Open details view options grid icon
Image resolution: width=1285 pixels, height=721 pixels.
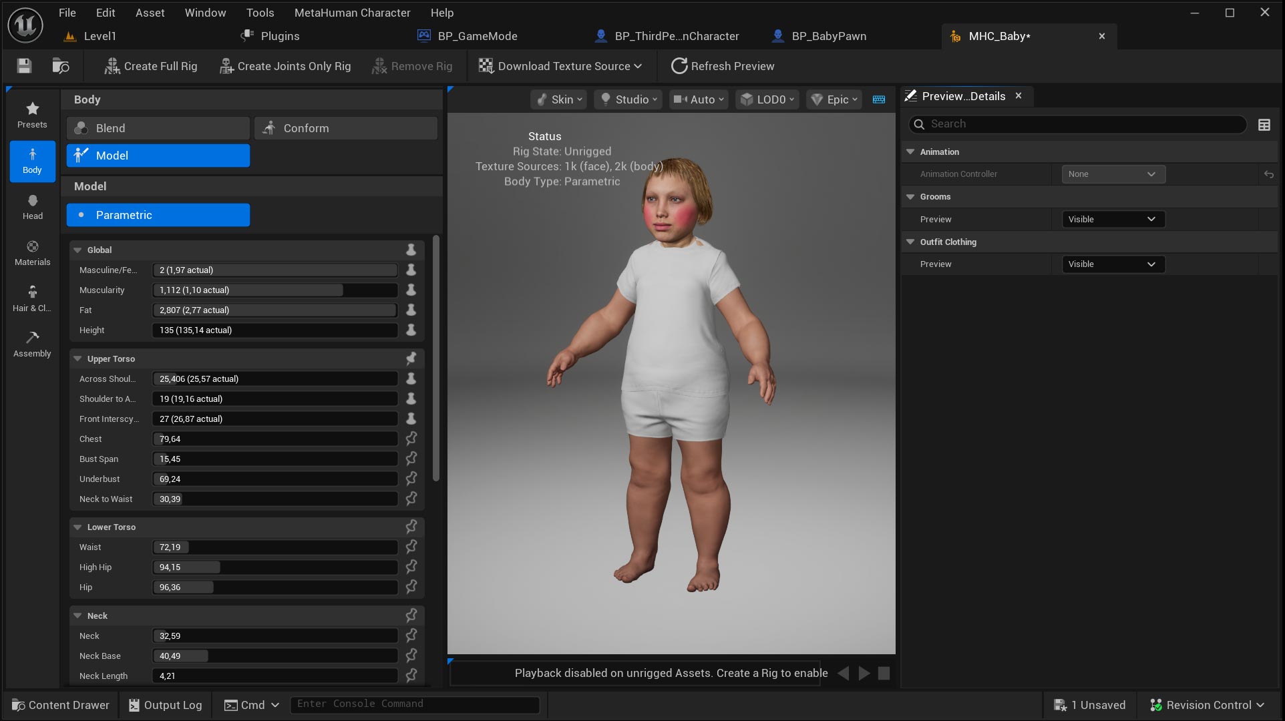click(x=1264, y=125)
